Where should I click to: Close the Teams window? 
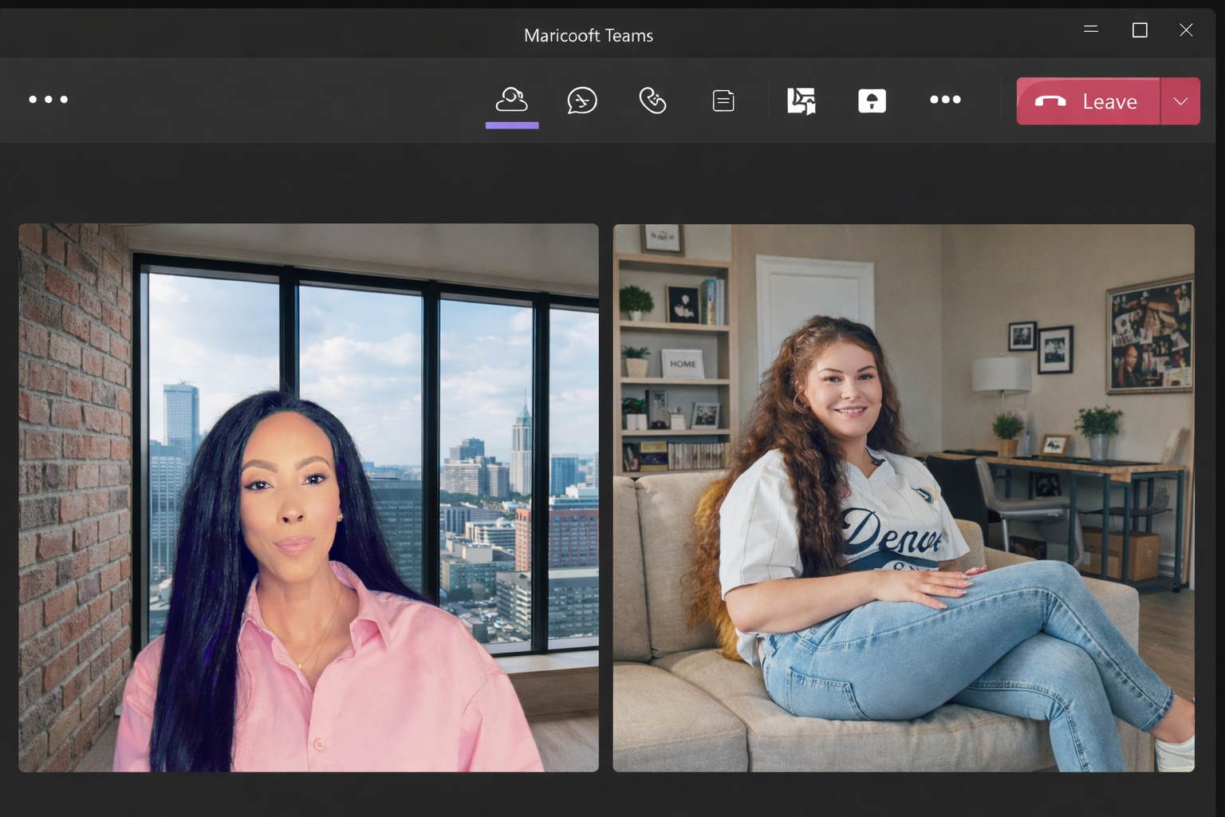tap(1186, 30)
